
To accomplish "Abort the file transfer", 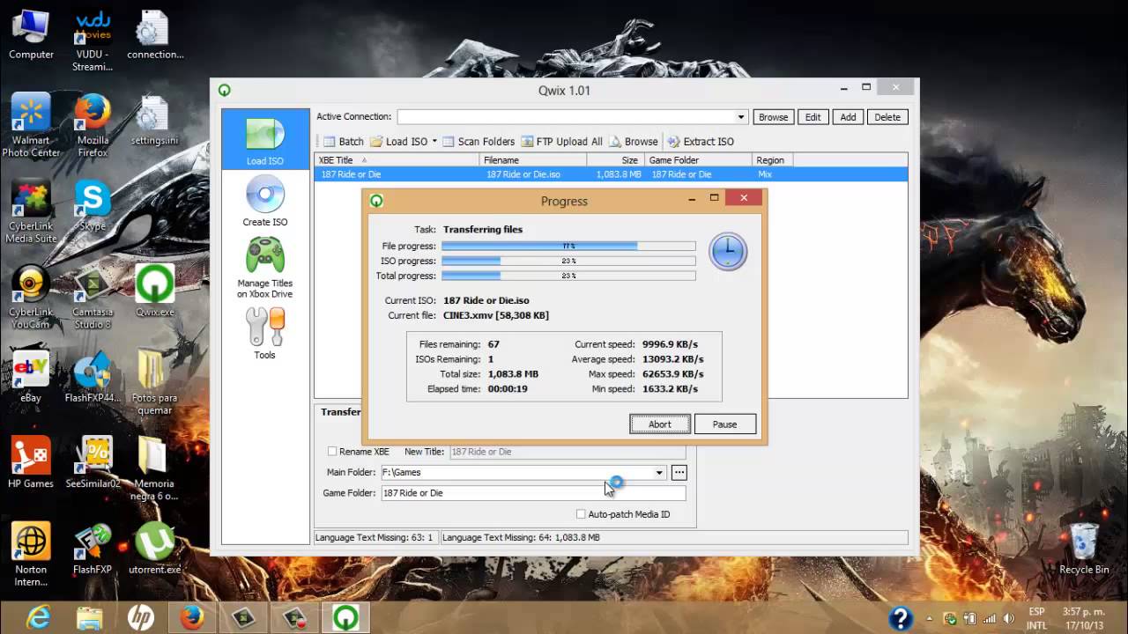I will (660, 424).
